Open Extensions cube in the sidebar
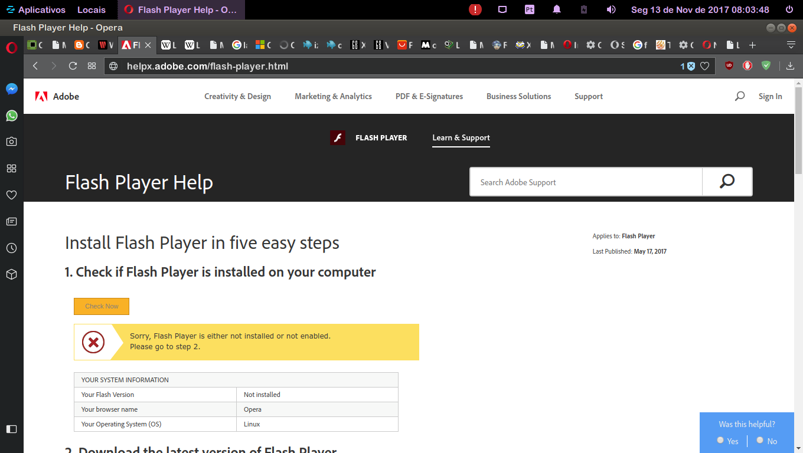 (x=11, y=274)
